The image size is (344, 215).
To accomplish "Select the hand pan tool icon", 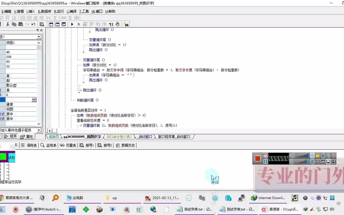I will [117, 24].
